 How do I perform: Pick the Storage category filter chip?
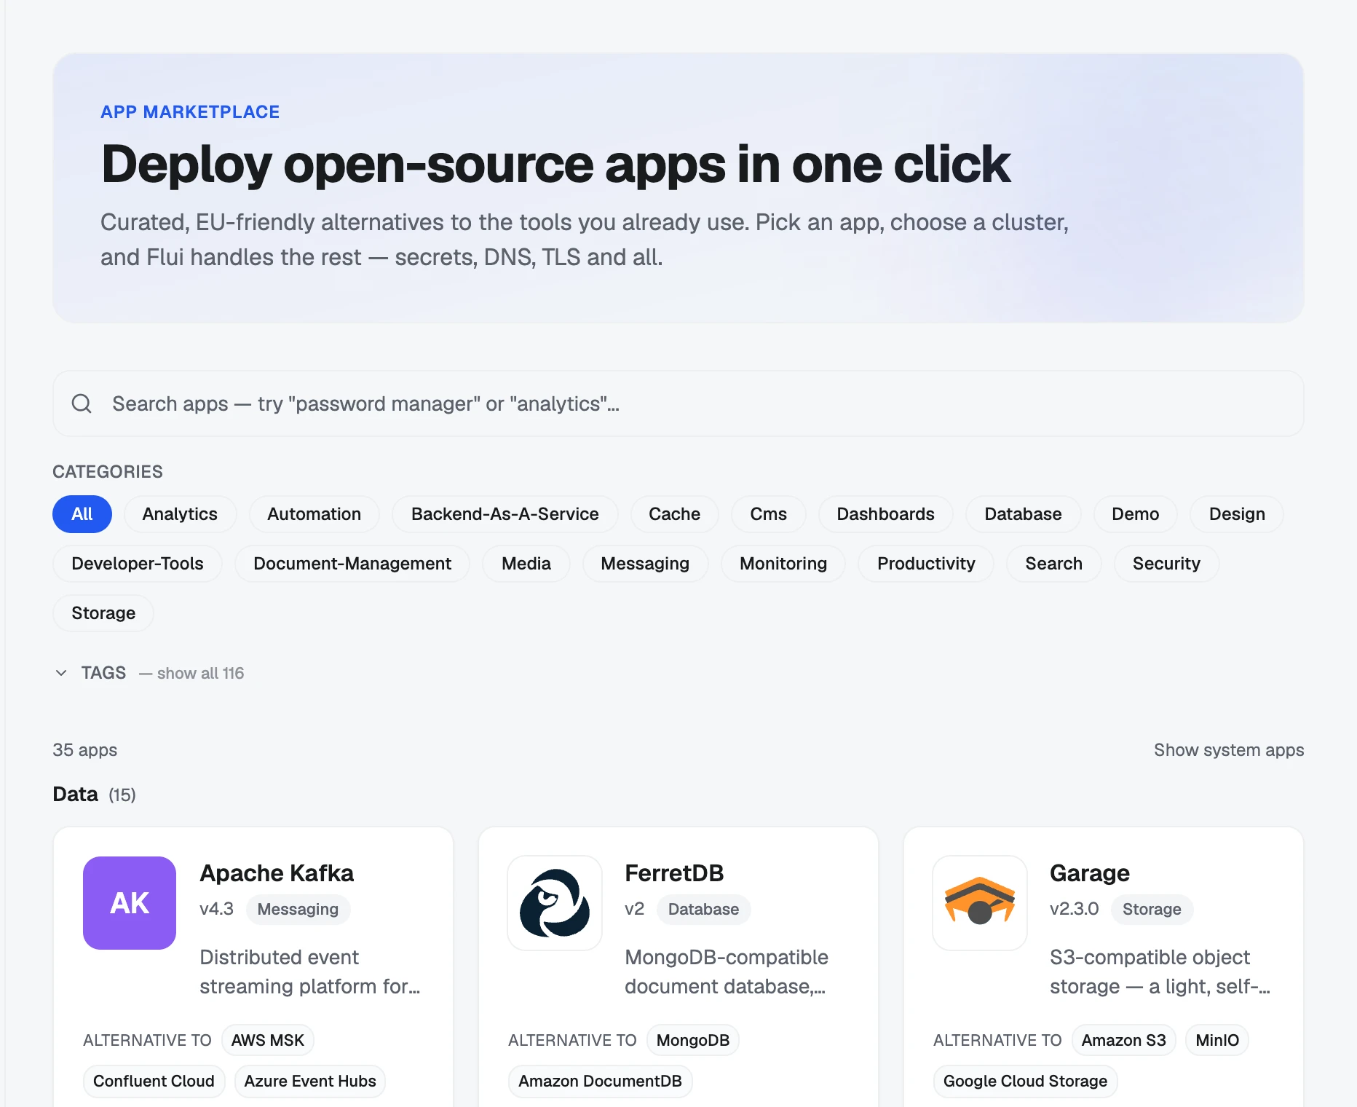[103, 613]
